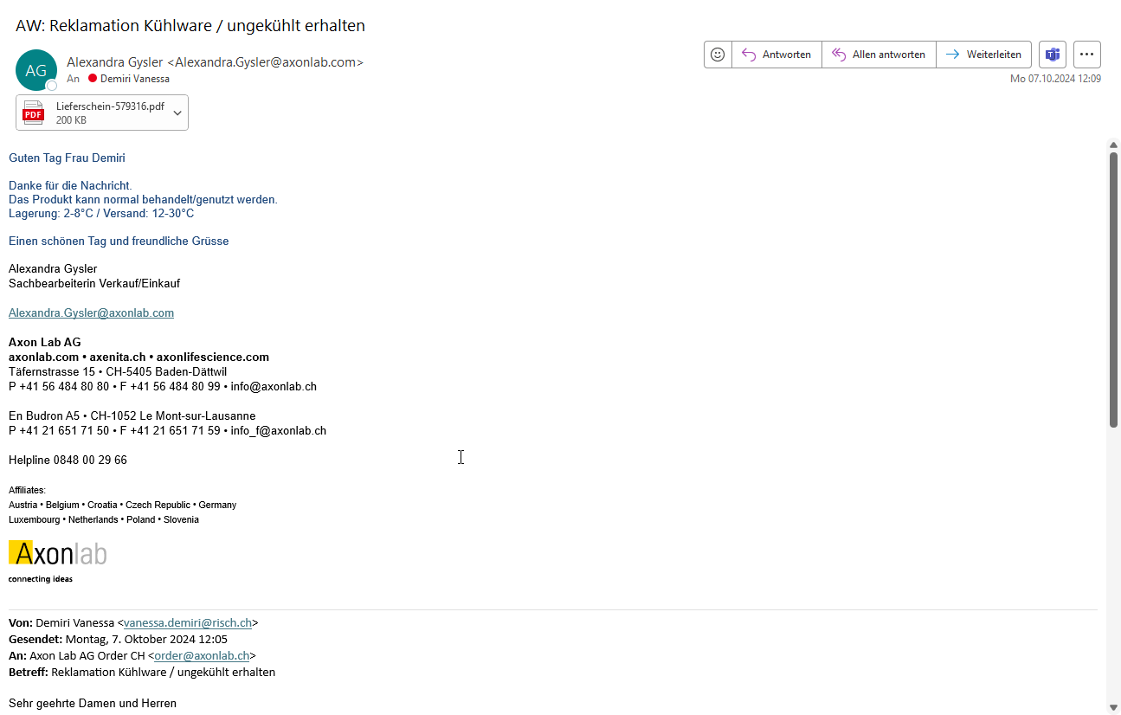This screenshot has height=715, width=1121.
Task: Click the 'Affiliates:' label
Action: pyautogui.click(x=27, y=490)
